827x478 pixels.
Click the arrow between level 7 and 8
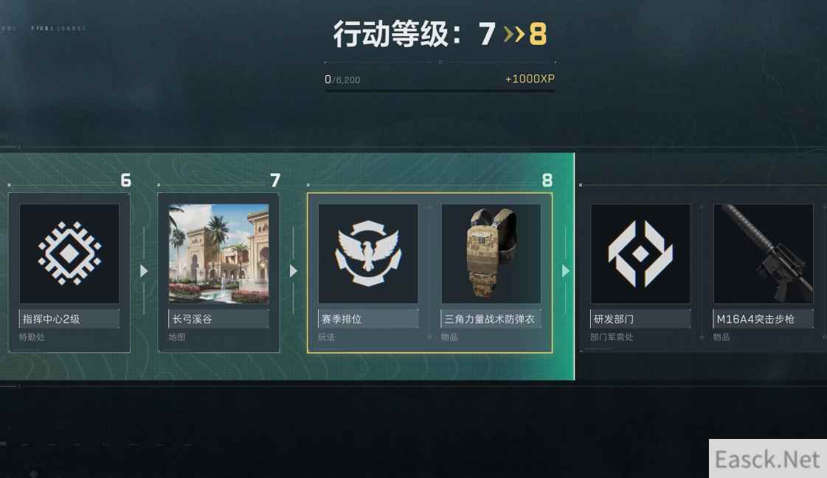coord(294,270)
